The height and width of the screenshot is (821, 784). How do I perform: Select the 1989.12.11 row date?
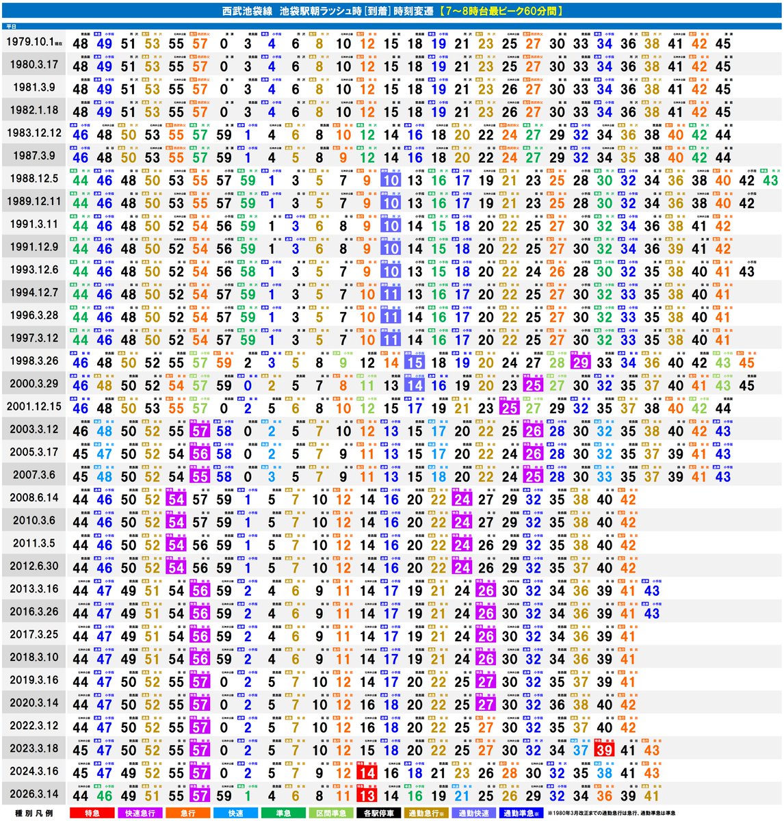tap(34, 201)
